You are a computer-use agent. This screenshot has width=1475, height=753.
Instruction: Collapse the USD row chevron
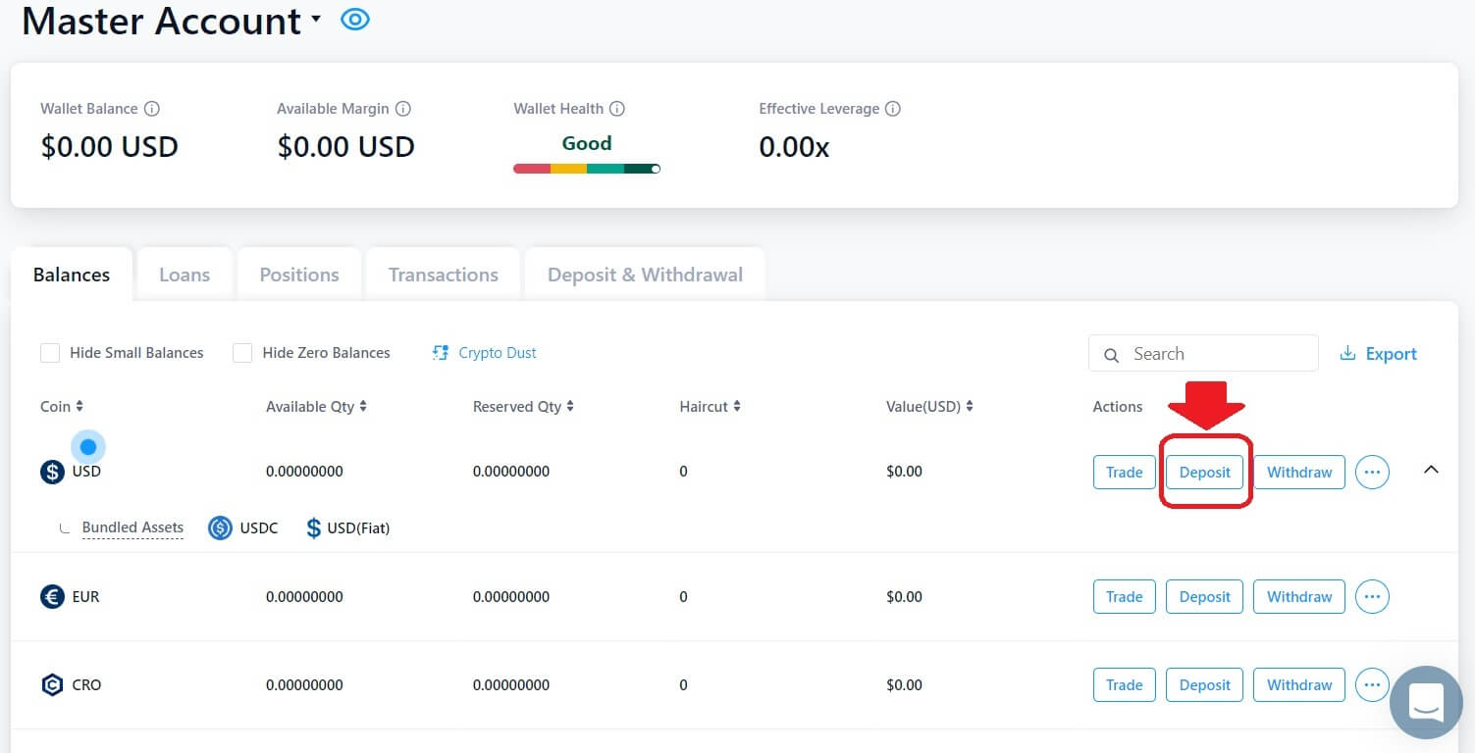pos(1431,469)
